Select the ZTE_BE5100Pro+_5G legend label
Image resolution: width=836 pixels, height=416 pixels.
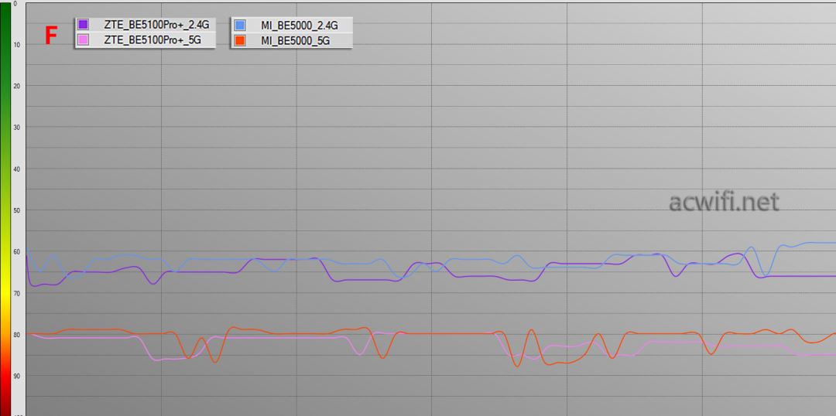[152, 40]
